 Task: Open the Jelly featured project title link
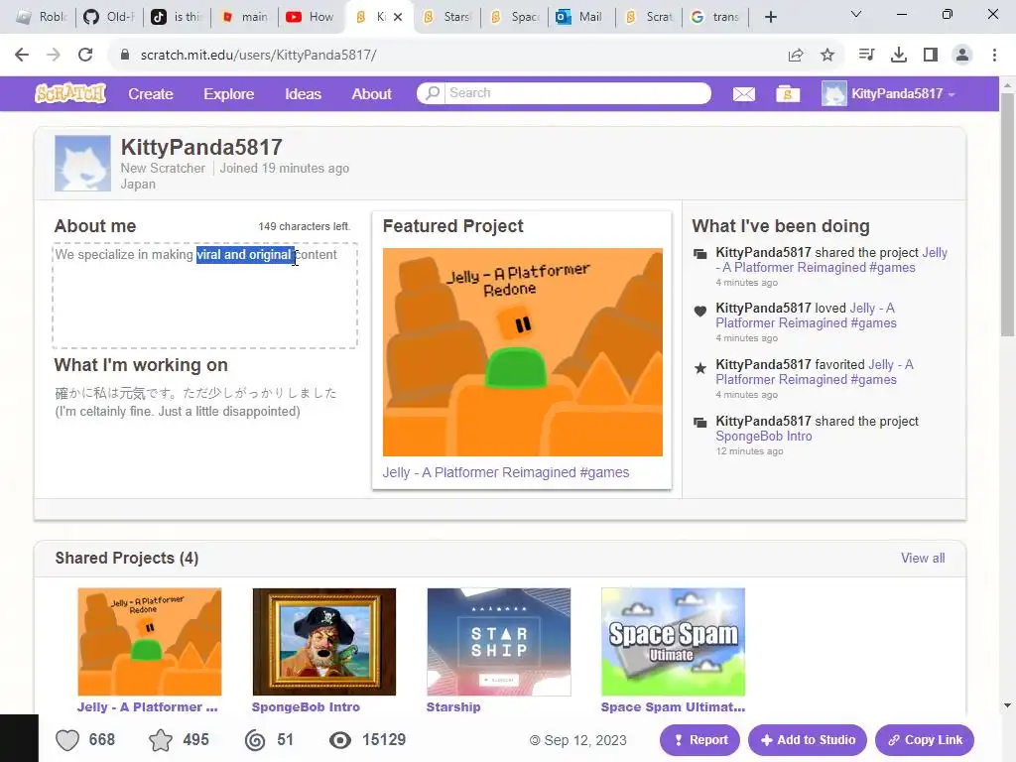[505, 472]
